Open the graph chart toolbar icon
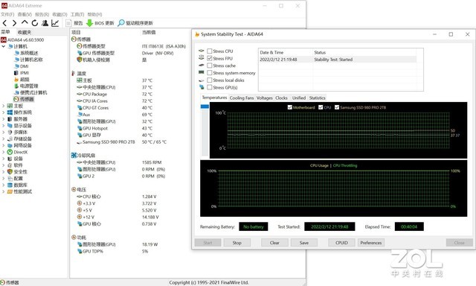This screenshot has width=476, height=286. pos(55,23)
